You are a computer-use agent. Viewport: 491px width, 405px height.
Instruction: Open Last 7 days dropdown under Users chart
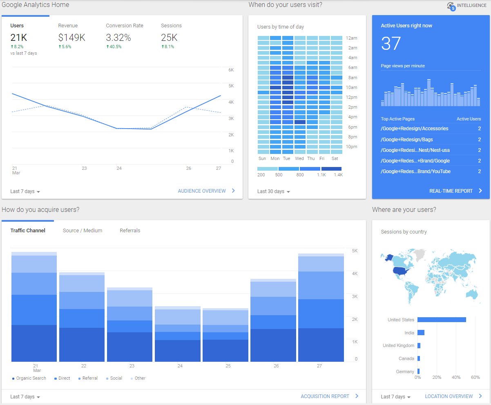25,191
